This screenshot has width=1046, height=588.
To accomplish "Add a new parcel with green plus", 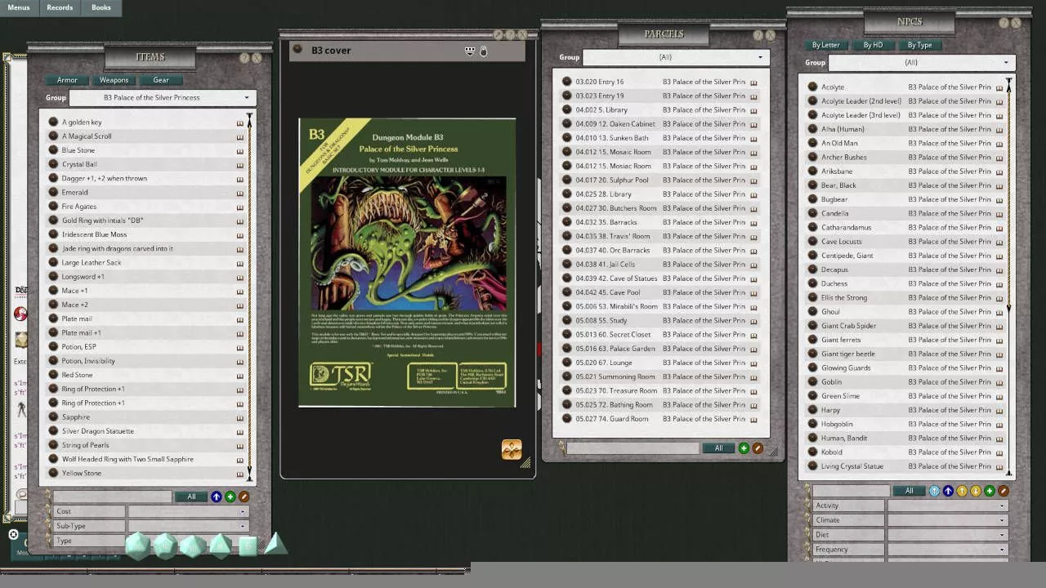I will coord(744,448).
